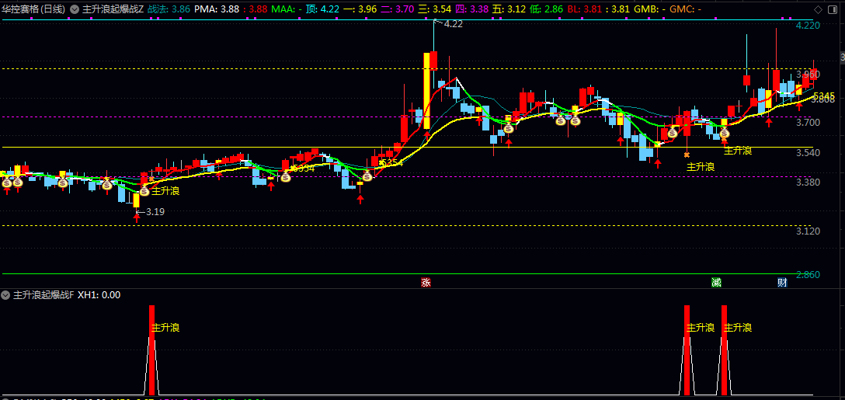Image resolution: width=845 pixels, height=400 pixels.
Task: Click the XH1: 0.00 value
Action: point(99,295)
